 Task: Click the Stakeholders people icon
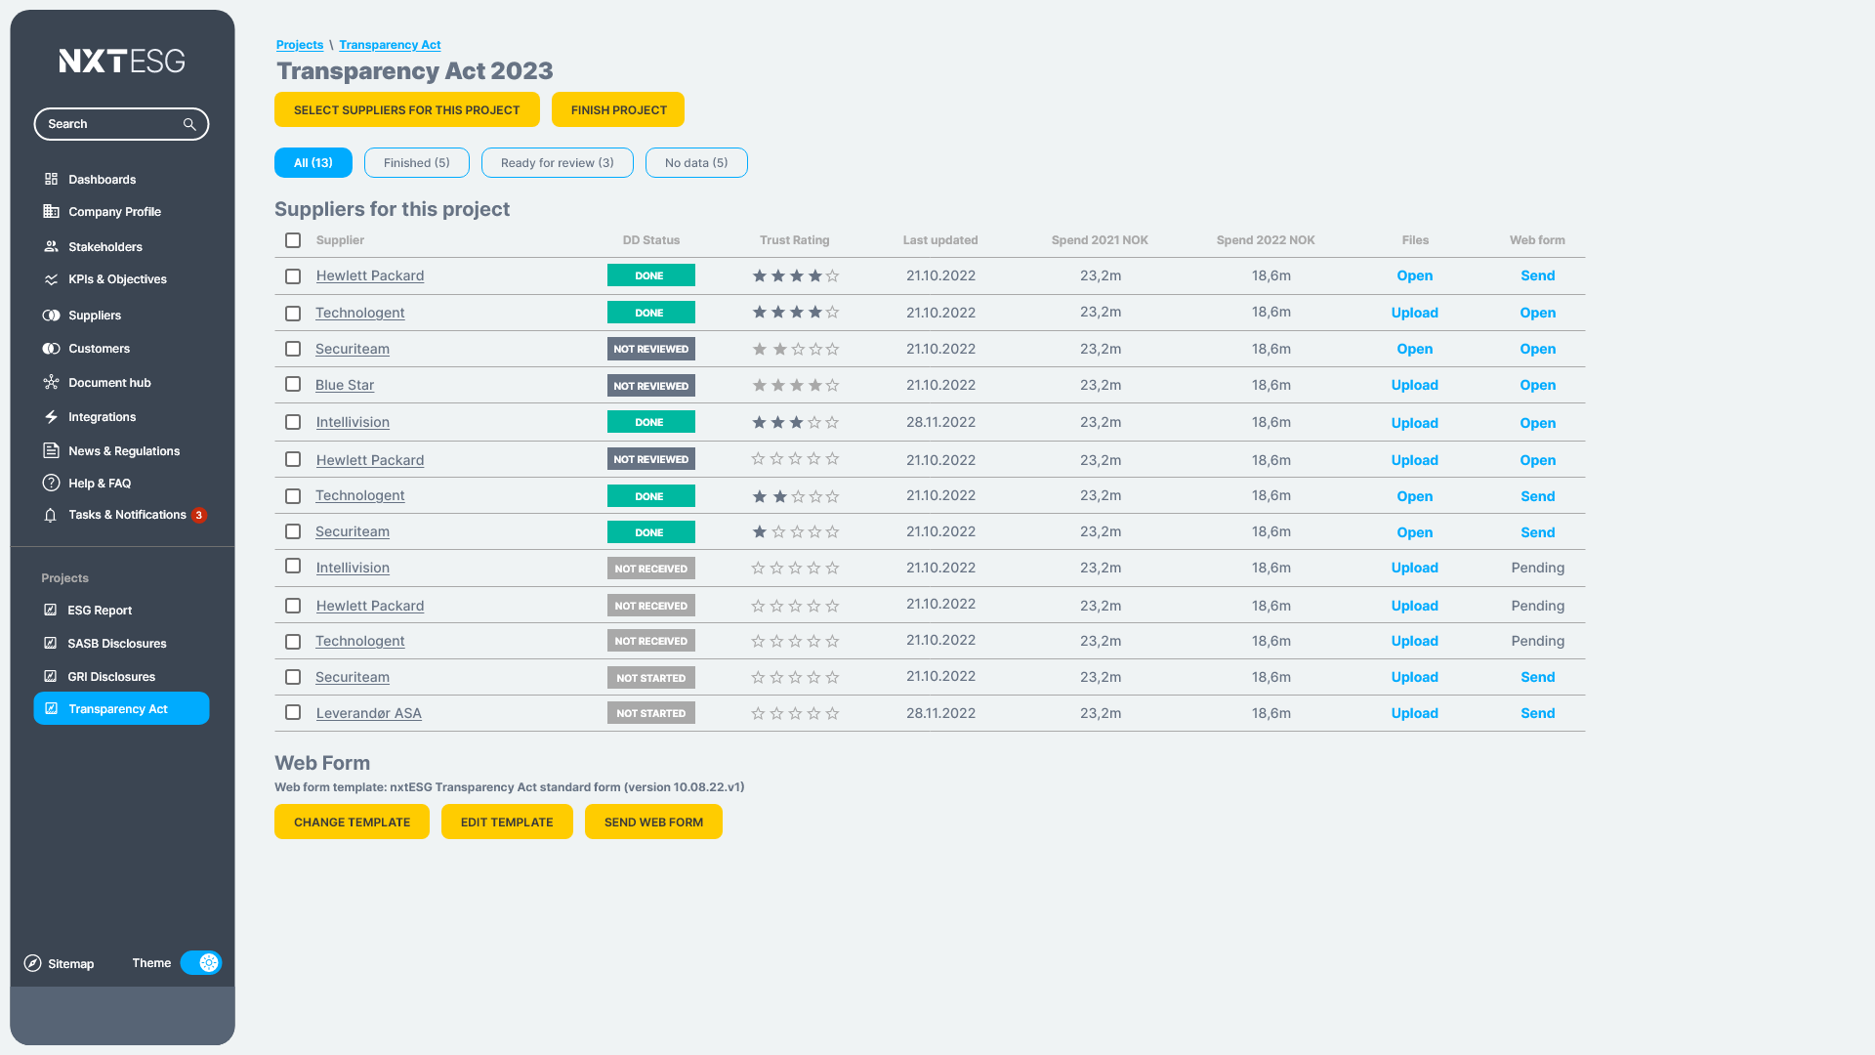51,246
